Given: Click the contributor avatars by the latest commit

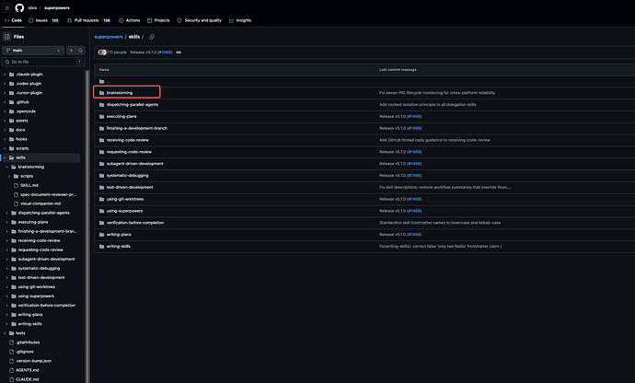Looking at the screenshot, I should point(102,52).
